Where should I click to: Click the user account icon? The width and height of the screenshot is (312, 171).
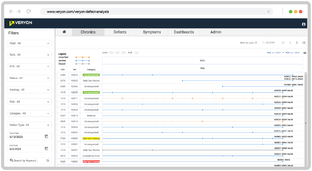(x=303, y=24)
